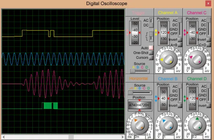Viewport: 214px width, 140px height.
Task: Click the timebase field showing 2m
Action: (x=140, y=137)
